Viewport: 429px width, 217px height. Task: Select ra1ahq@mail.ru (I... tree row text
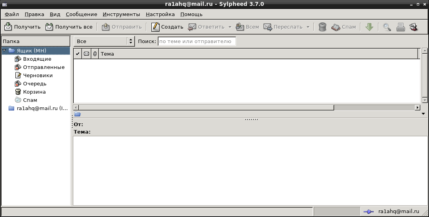point(42,108)
